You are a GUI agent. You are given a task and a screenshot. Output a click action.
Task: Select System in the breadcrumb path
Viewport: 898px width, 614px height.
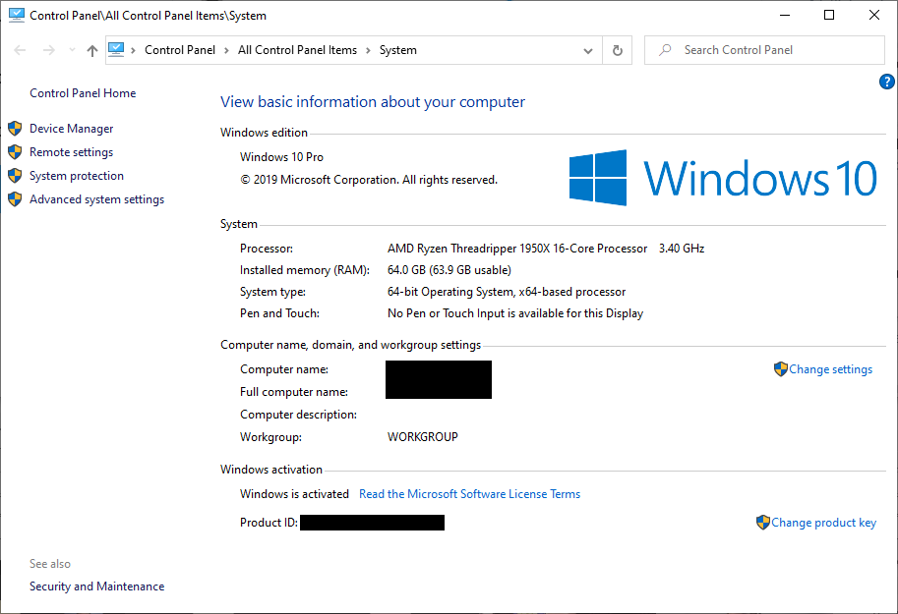[398, 50]
